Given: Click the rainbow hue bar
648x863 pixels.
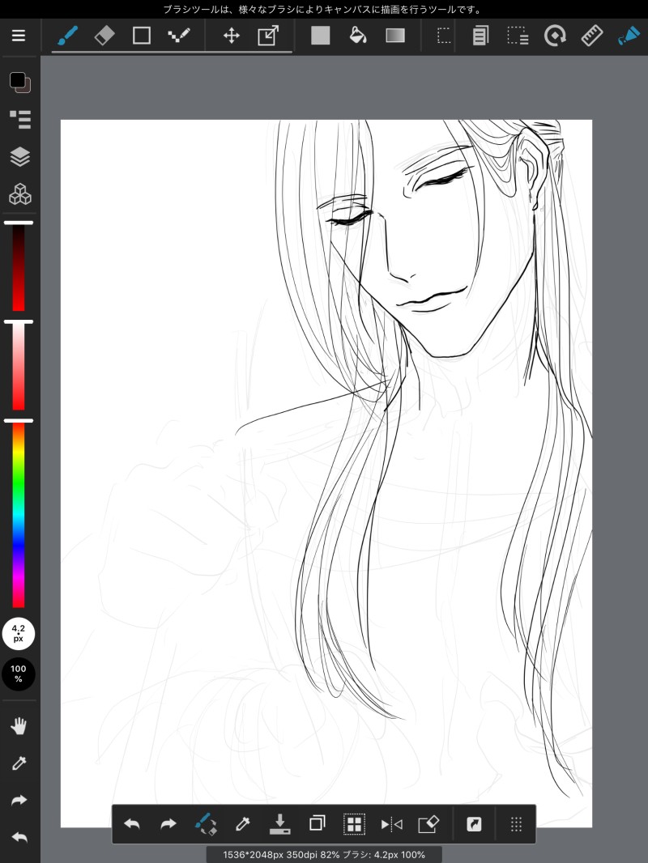Looking at the screenshot, I should click(x=19, y=515).
